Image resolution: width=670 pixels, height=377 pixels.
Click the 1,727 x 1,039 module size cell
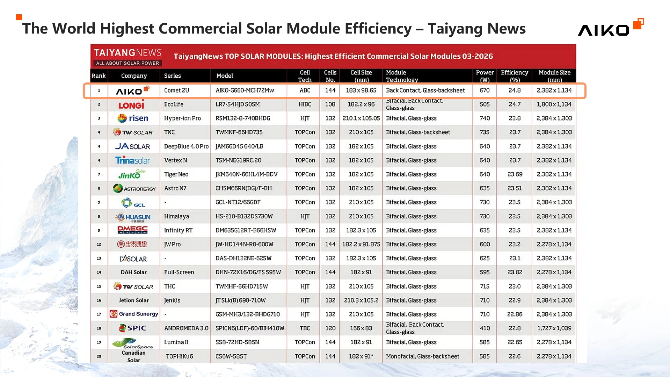point(554,328)
